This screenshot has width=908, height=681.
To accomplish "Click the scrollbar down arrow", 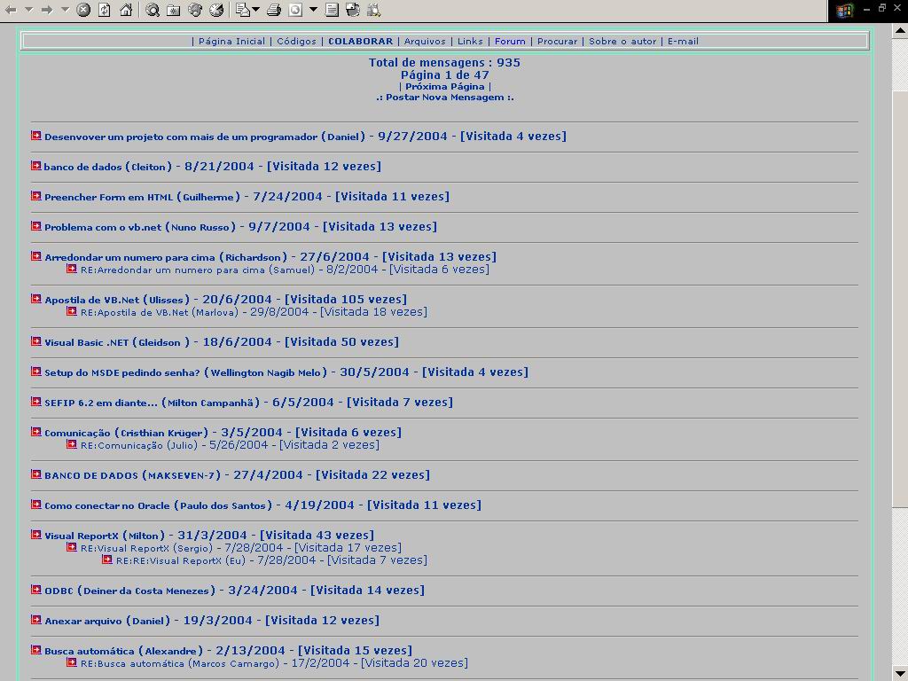I will tap(900, 673).
